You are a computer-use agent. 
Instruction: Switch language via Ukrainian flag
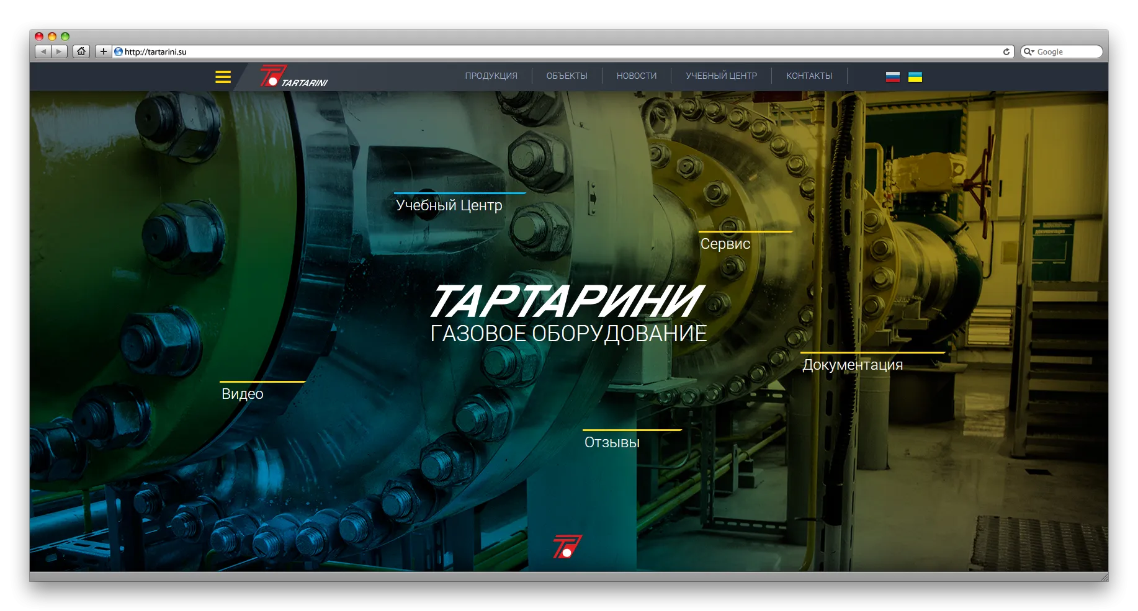pyautogui.click(x=915, y=77)
